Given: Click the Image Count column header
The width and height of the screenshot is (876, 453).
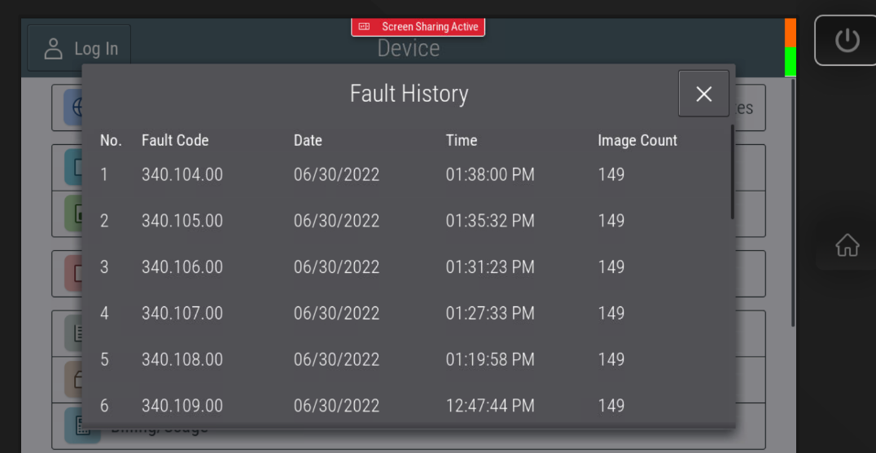Looking at the screenshot, I should pyautogui.click(x=637, y=140).
